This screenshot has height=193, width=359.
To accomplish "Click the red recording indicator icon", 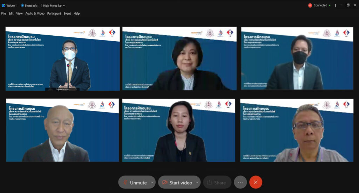I will pos(310,6).
